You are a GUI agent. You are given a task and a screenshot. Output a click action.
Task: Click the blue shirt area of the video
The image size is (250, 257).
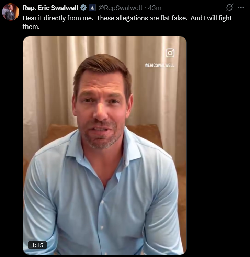click(x=102, y=205)
